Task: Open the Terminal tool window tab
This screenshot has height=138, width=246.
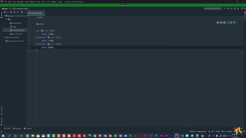Action: 28,128
